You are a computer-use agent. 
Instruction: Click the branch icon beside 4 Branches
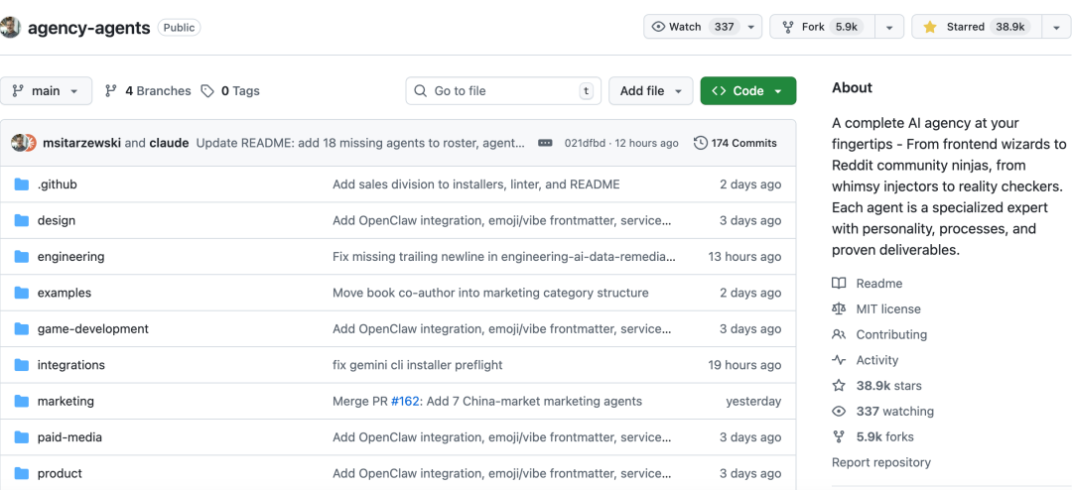pyautogui.click(x=111, y=91)
